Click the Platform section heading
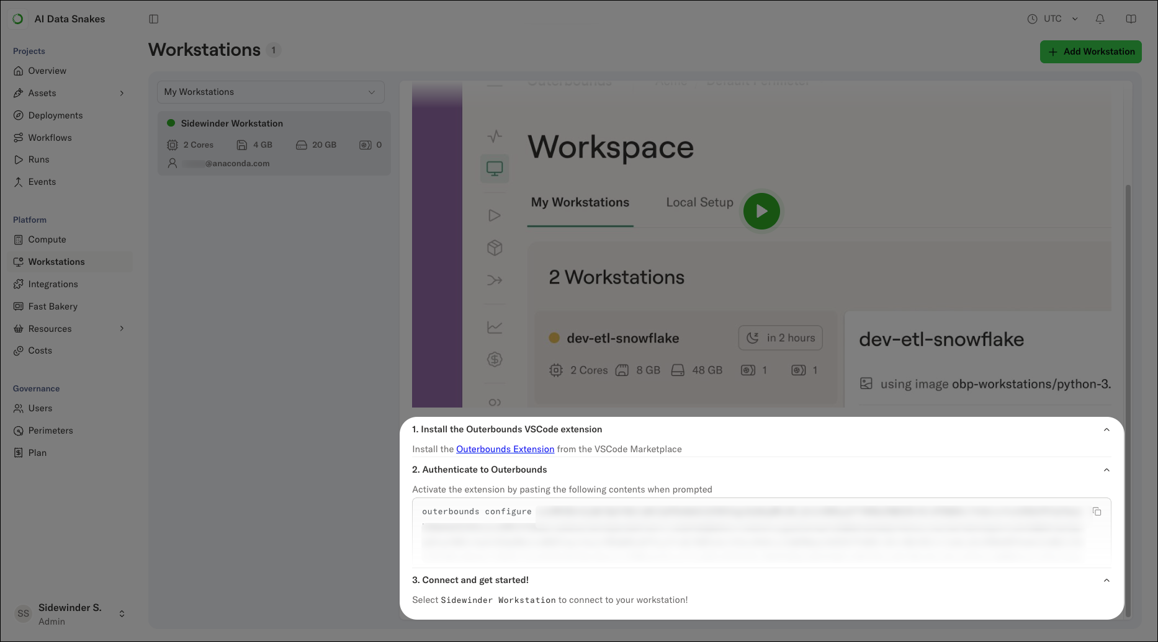The width and height of the screenshot is (1158, 642). coord(30,220)
